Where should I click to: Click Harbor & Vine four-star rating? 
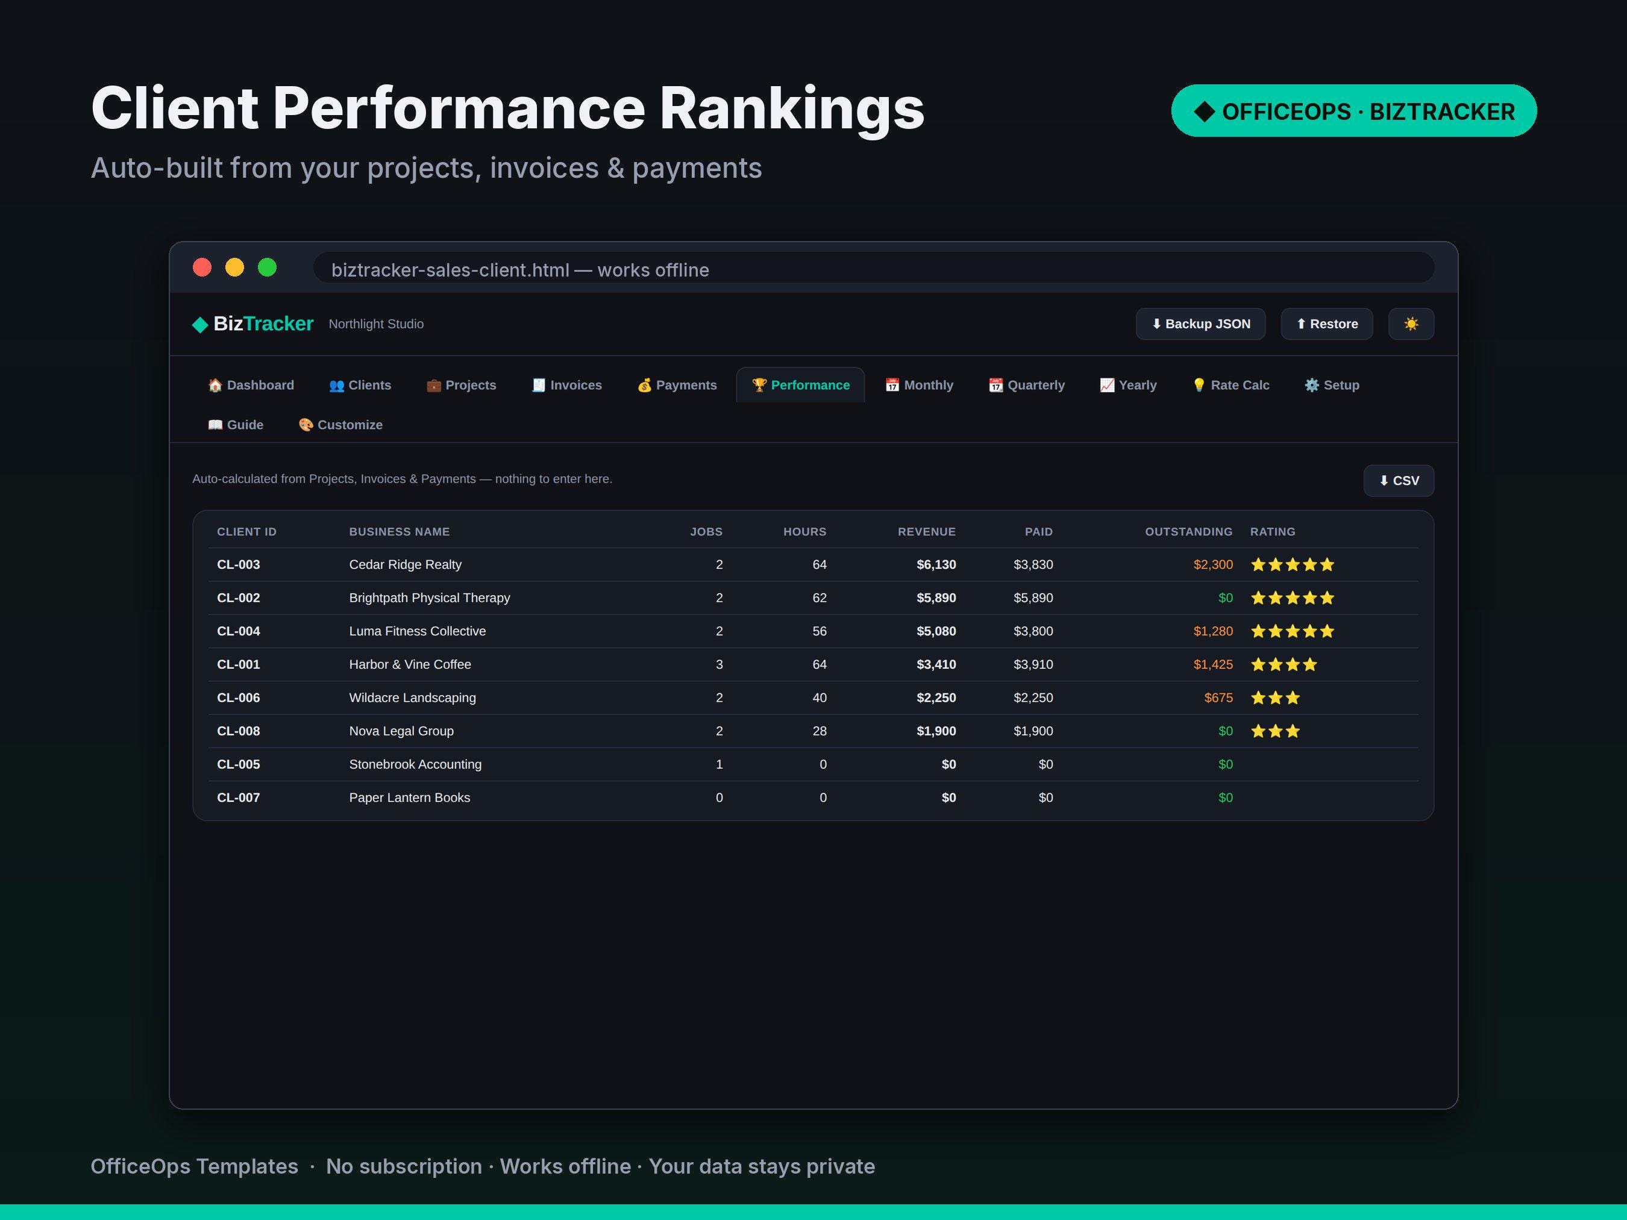pyautogui.click(x=1284, y=664)
